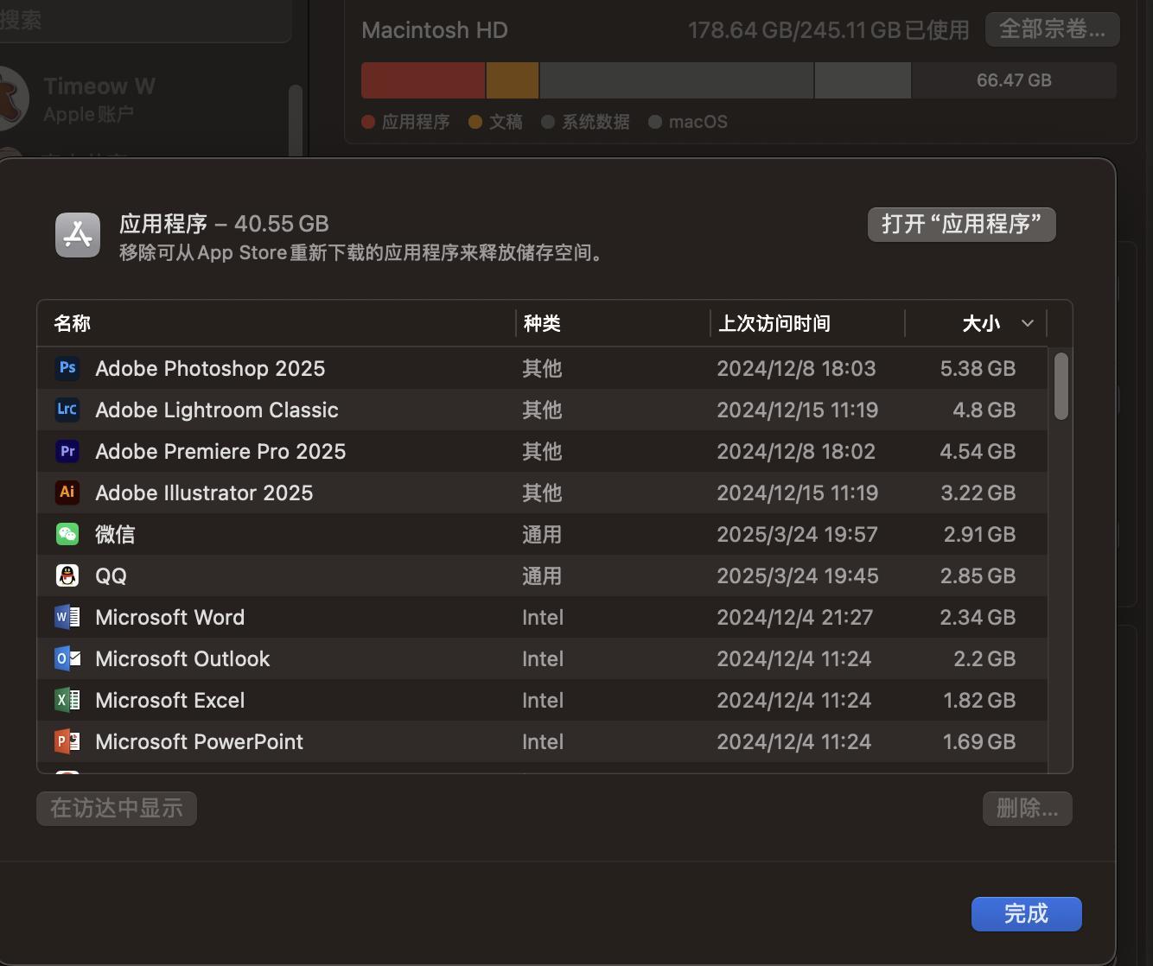Image resolution: width=1153 pixels, height=966 pixels.
Task: Select the Adobe Premiere Pro 2025 name
Action: (x=220, y=451)
